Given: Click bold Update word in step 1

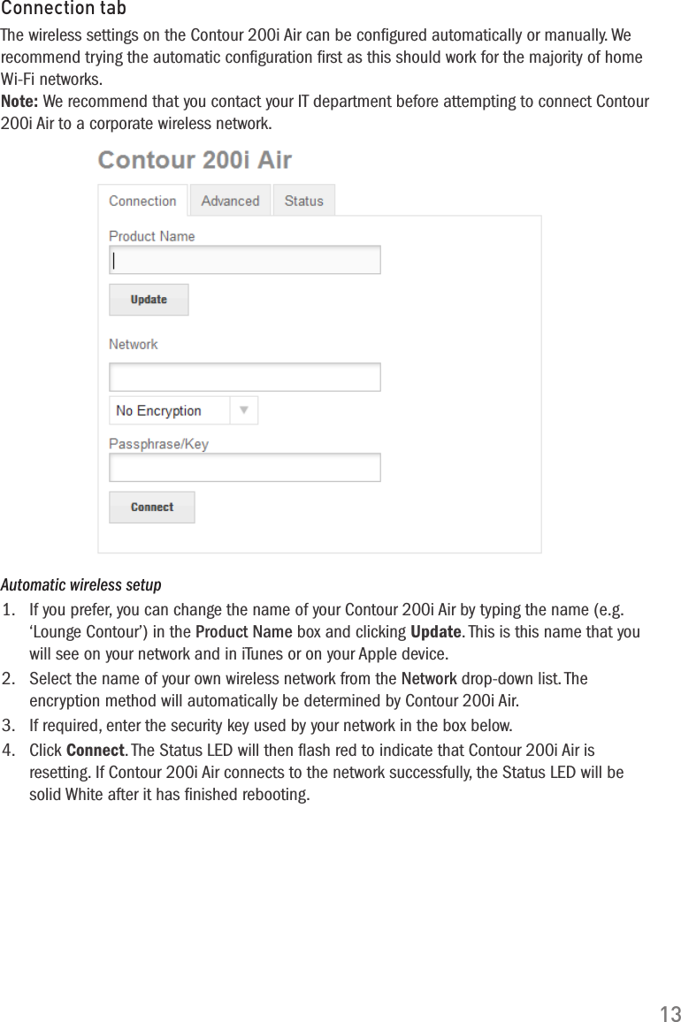Looking at the screenshot, I should 436,632.
